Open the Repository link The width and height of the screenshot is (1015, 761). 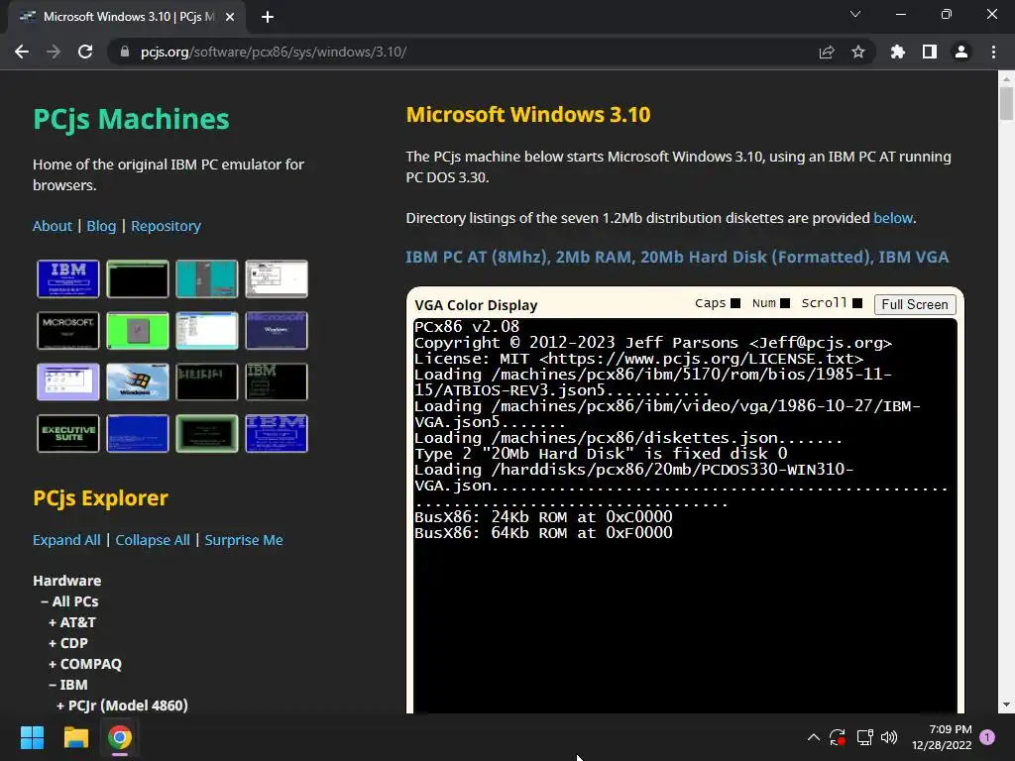pos(166,226)
